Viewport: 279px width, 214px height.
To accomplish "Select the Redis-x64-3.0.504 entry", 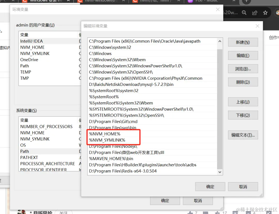I will (x=152, y=171).
